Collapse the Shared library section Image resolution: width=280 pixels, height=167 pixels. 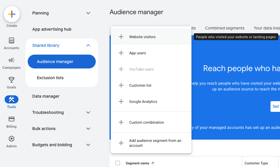(88, 45)
